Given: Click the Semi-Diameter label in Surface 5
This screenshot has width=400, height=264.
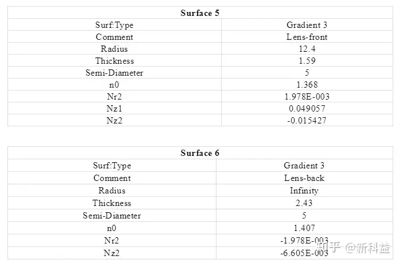Looking at the screenshot, I should click(115, 73).
